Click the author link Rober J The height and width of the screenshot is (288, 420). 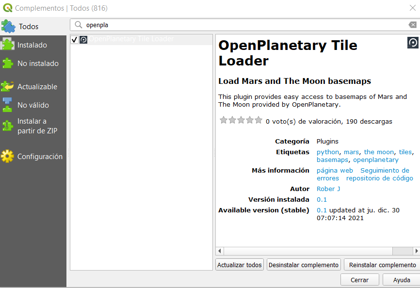pos(328,189)
